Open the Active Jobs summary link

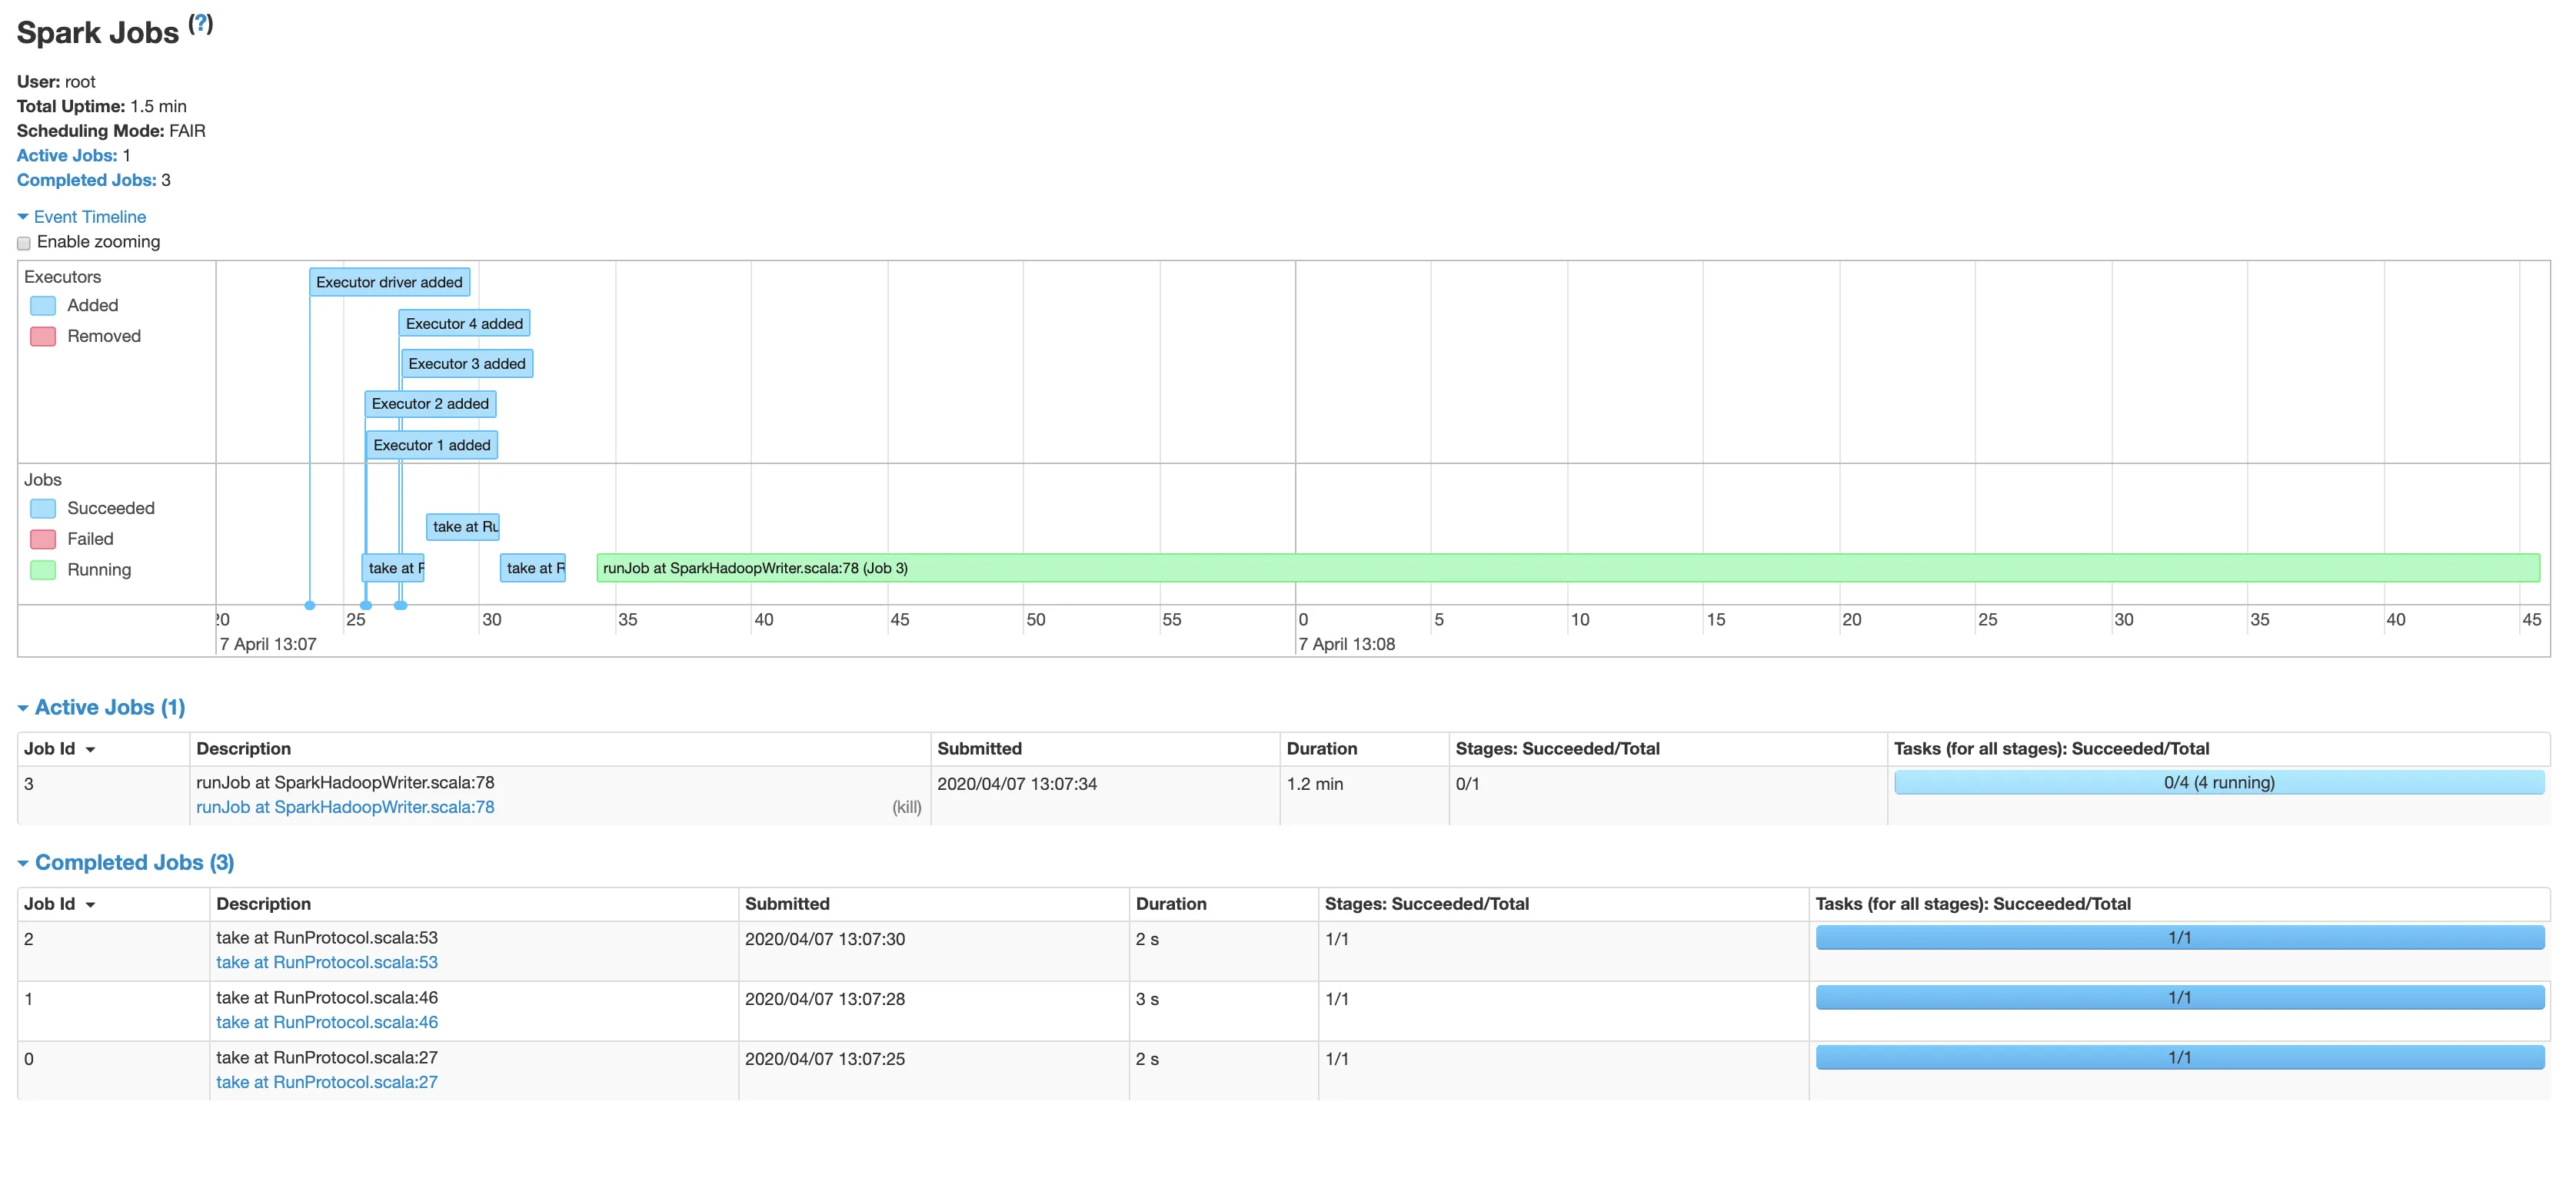coord(66,155)
